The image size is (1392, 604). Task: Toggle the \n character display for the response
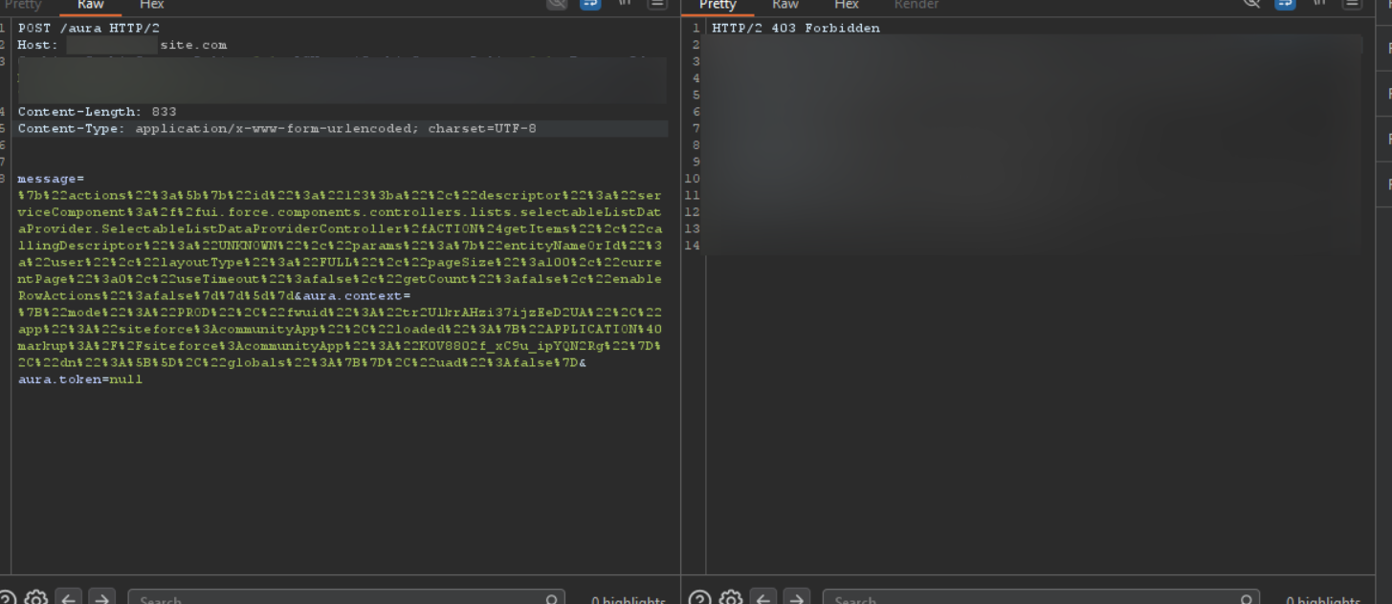click(x=1318, y=4)
